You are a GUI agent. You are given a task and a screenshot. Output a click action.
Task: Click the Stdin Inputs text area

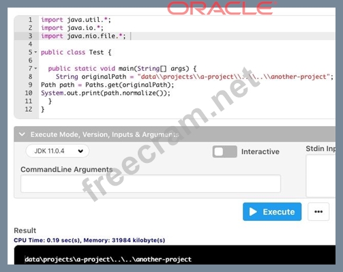[x=320, y=176]
